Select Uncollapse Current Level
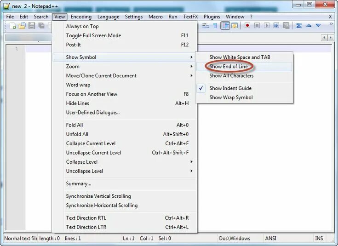The image size is (338, 246). pyautogui.click(x=125, y=153)
